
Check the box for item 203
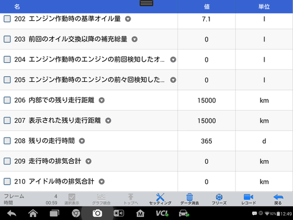[7, 39]
